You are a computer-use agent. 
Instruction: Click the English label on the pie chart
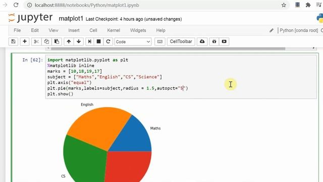coord(87,105)
